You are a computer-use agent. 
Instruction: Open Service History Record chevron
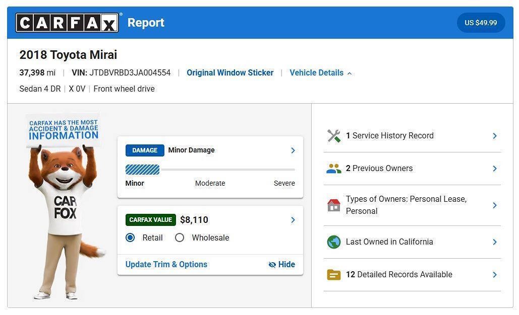coord(494,136)
